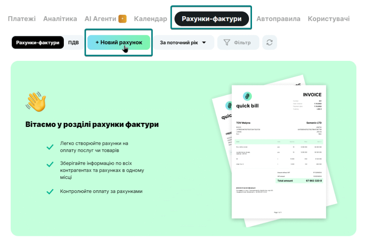This screenshot has width=380, height=249.
Task: Click the waving hand emoji
Action: [x=36, y=101]
